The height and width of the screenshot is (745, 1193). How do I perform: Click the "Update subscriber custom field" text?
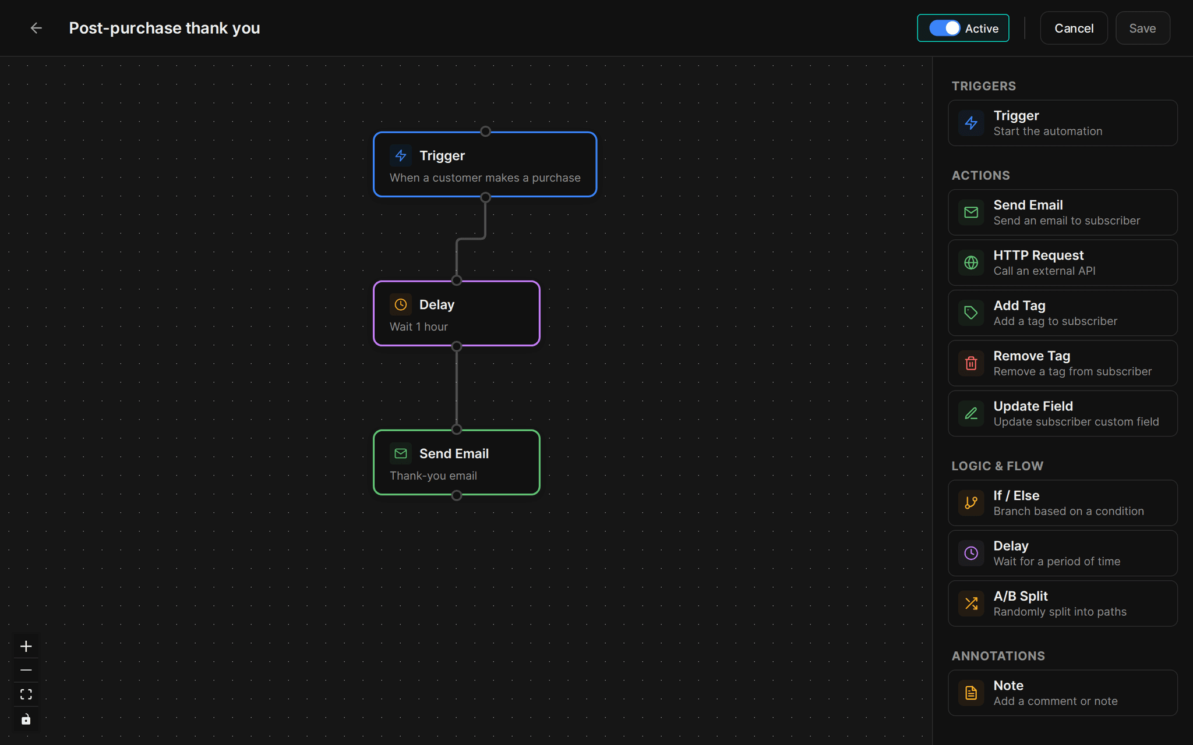1076,422
